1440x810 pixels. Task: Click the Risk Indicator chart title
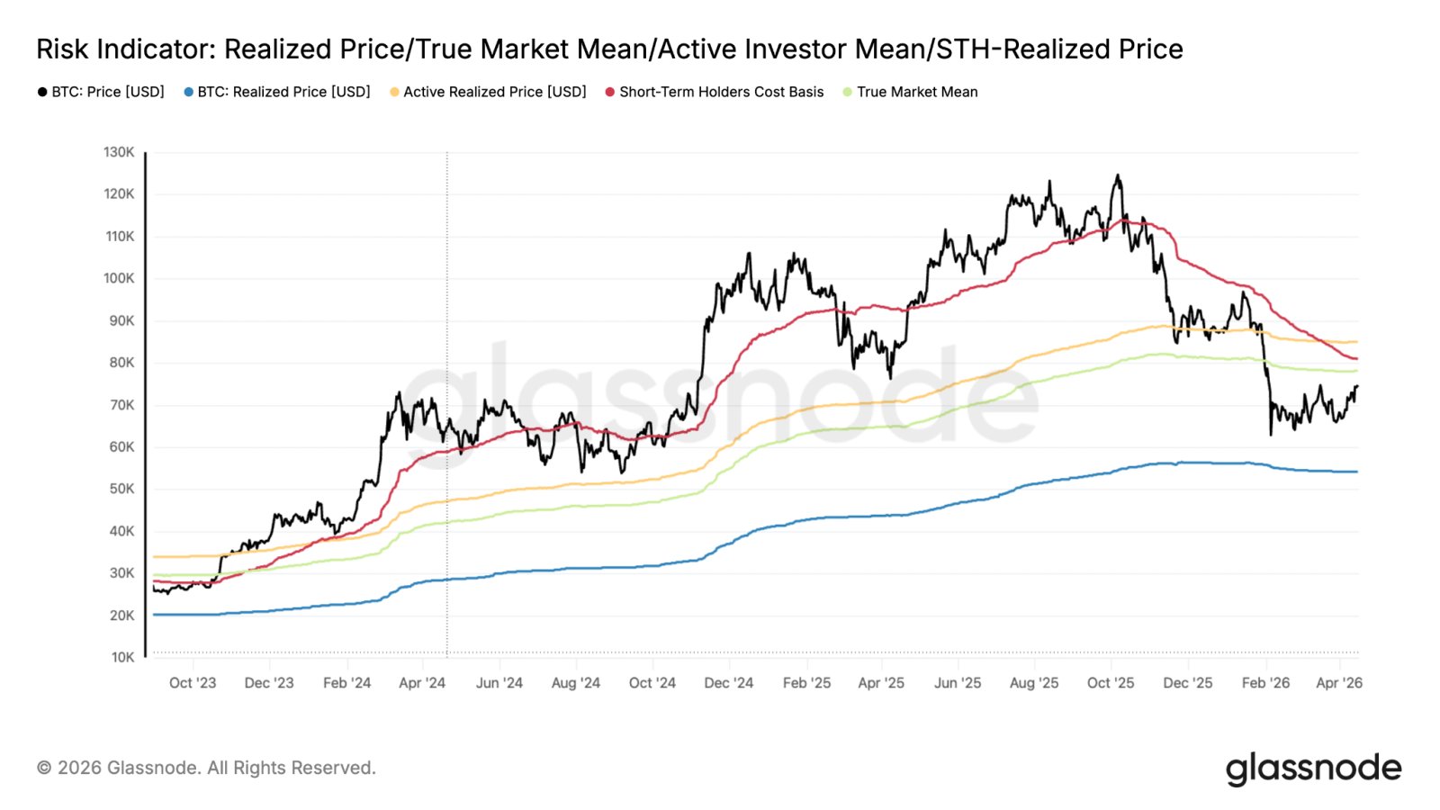tap(609, 49)
